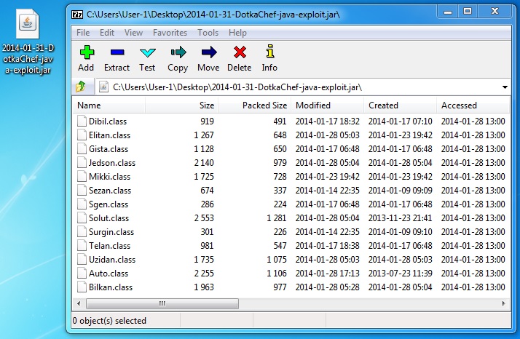Sort by the Packed Size column

point(255,105)
